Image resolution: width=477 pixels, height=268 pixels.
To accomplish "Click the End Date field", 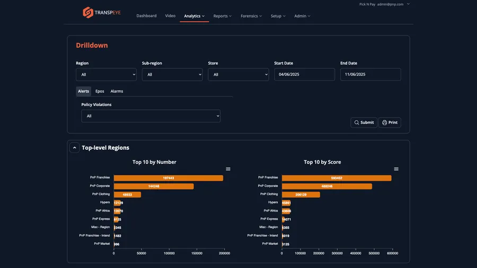I will pos(370,75).
